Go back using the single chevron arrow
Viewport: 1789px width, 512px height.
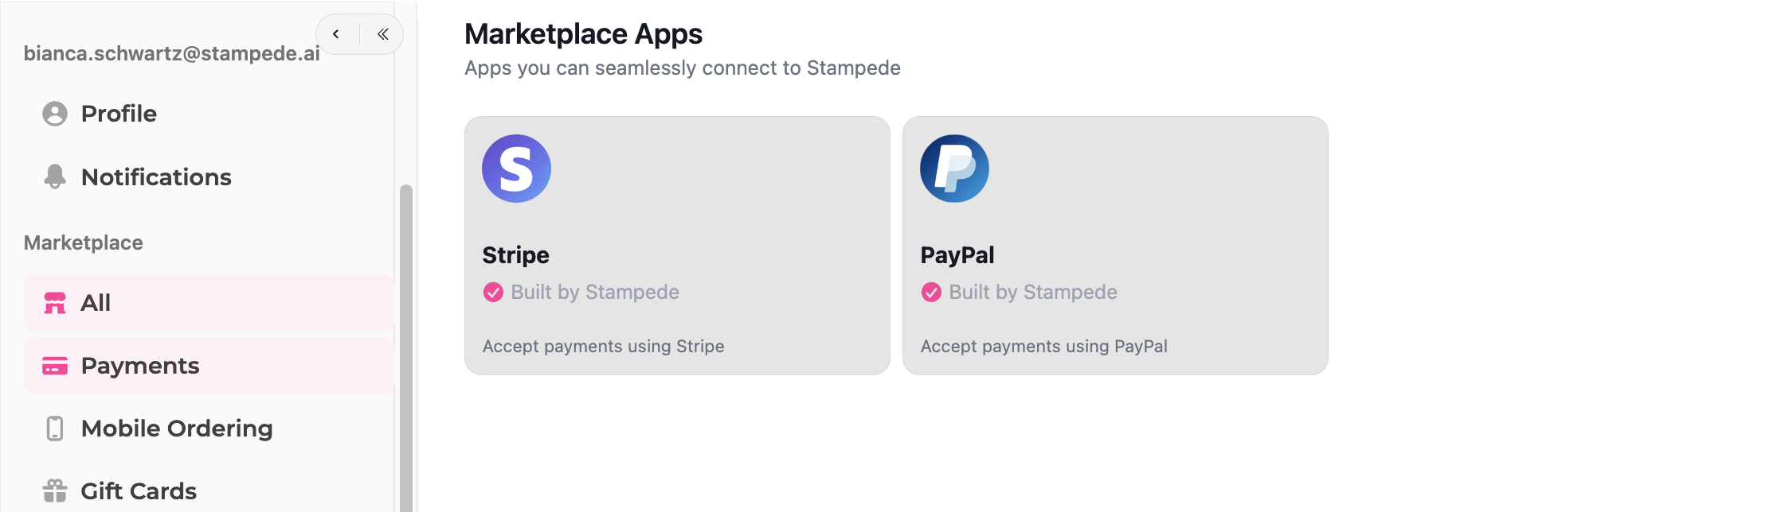[336, 34]
